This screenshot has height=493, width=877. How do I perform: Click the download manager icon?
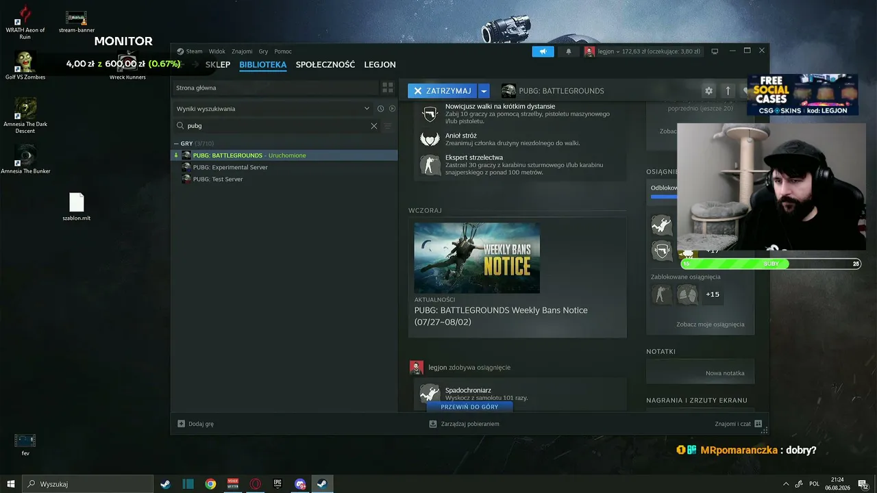pos(433,424)
